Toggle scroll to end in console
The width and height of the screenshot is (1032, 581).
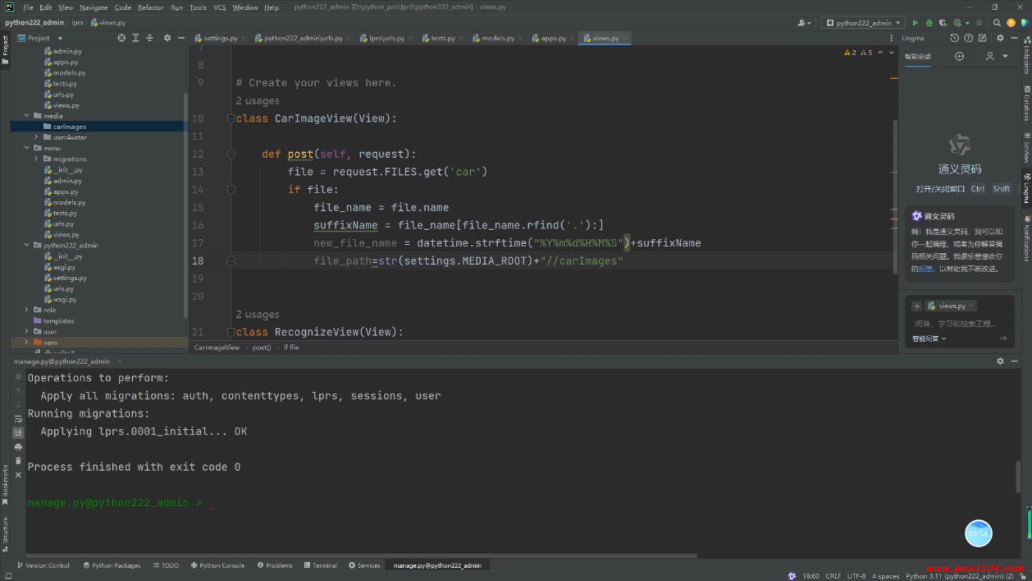pyautogui.click(x=18, y=433)
